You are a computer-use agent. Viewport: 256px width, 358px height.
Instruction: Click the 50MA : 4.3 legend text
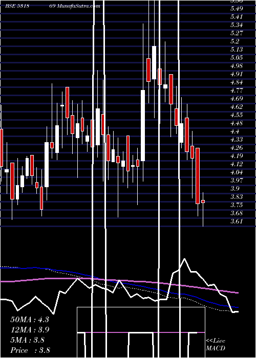[30, 319]
